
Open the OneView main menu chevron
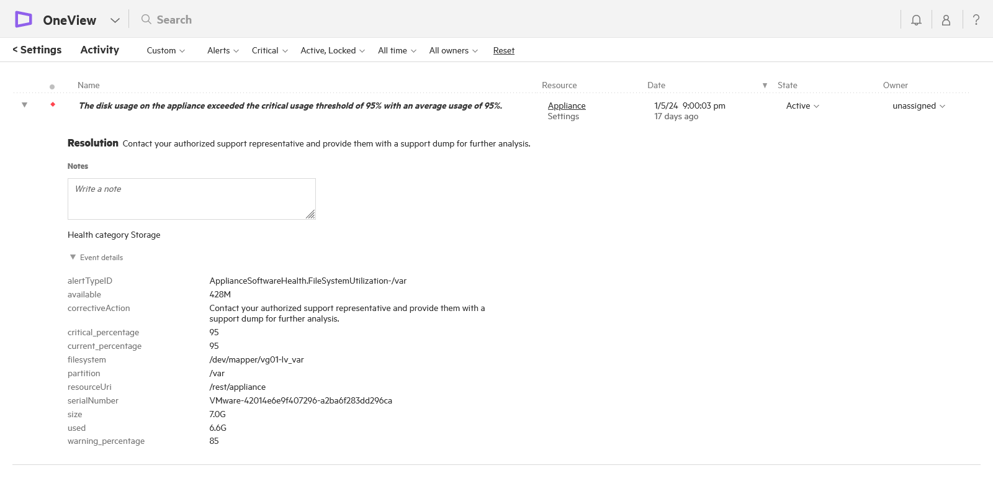(115, 20)
